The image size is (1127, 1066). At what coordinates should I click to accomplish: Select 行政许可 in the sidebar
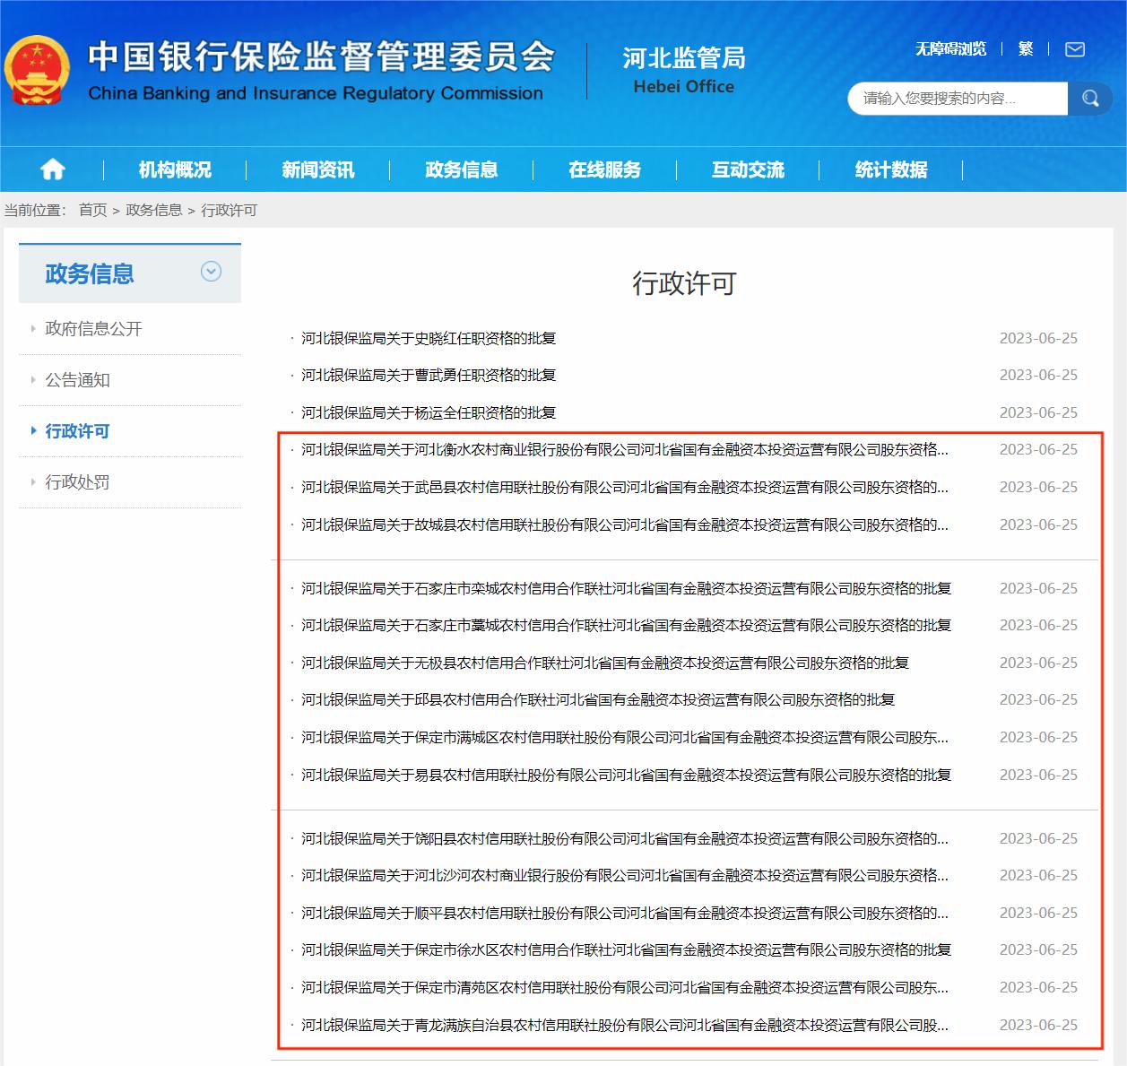click(x=77, y=431)
